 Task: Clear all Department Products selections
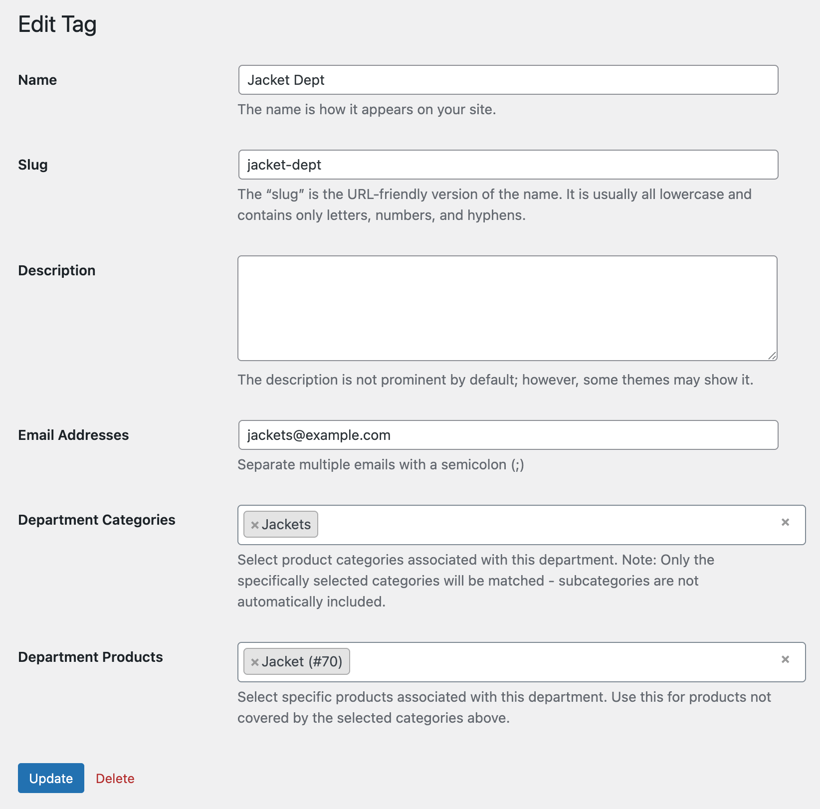pos(786,659)
